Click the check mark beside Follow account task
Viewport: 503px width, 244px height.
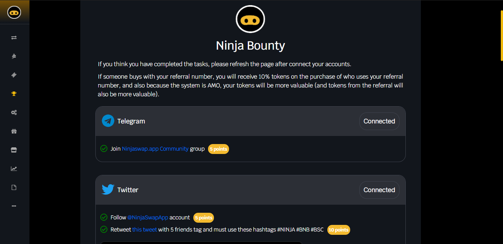pyautogui.click(x=104, y=217)
